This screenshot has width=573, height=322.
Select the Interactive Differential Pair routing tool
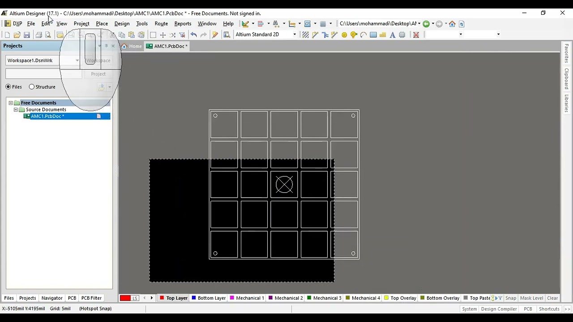334,35
